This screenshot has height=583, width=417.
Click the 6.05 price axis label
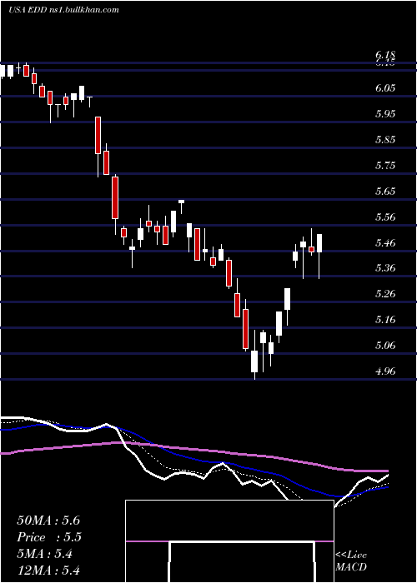coord(385,88)
